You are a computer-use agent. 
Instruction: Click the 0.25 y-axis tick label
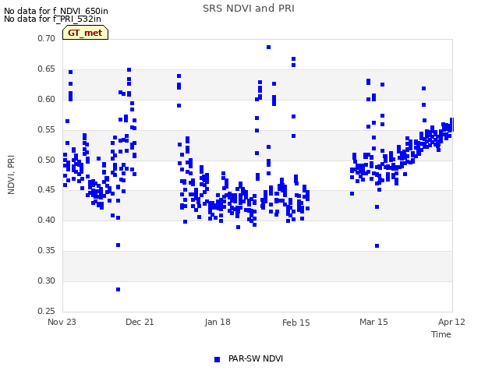tap(47, 311)
